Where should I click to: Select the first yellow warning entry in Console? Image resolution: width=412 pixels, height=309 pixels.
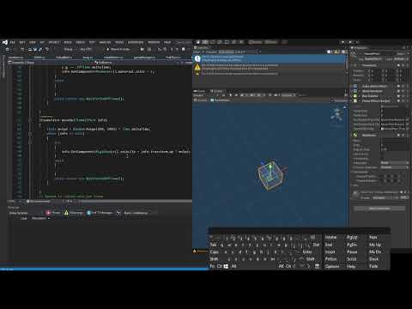[269, 67]
